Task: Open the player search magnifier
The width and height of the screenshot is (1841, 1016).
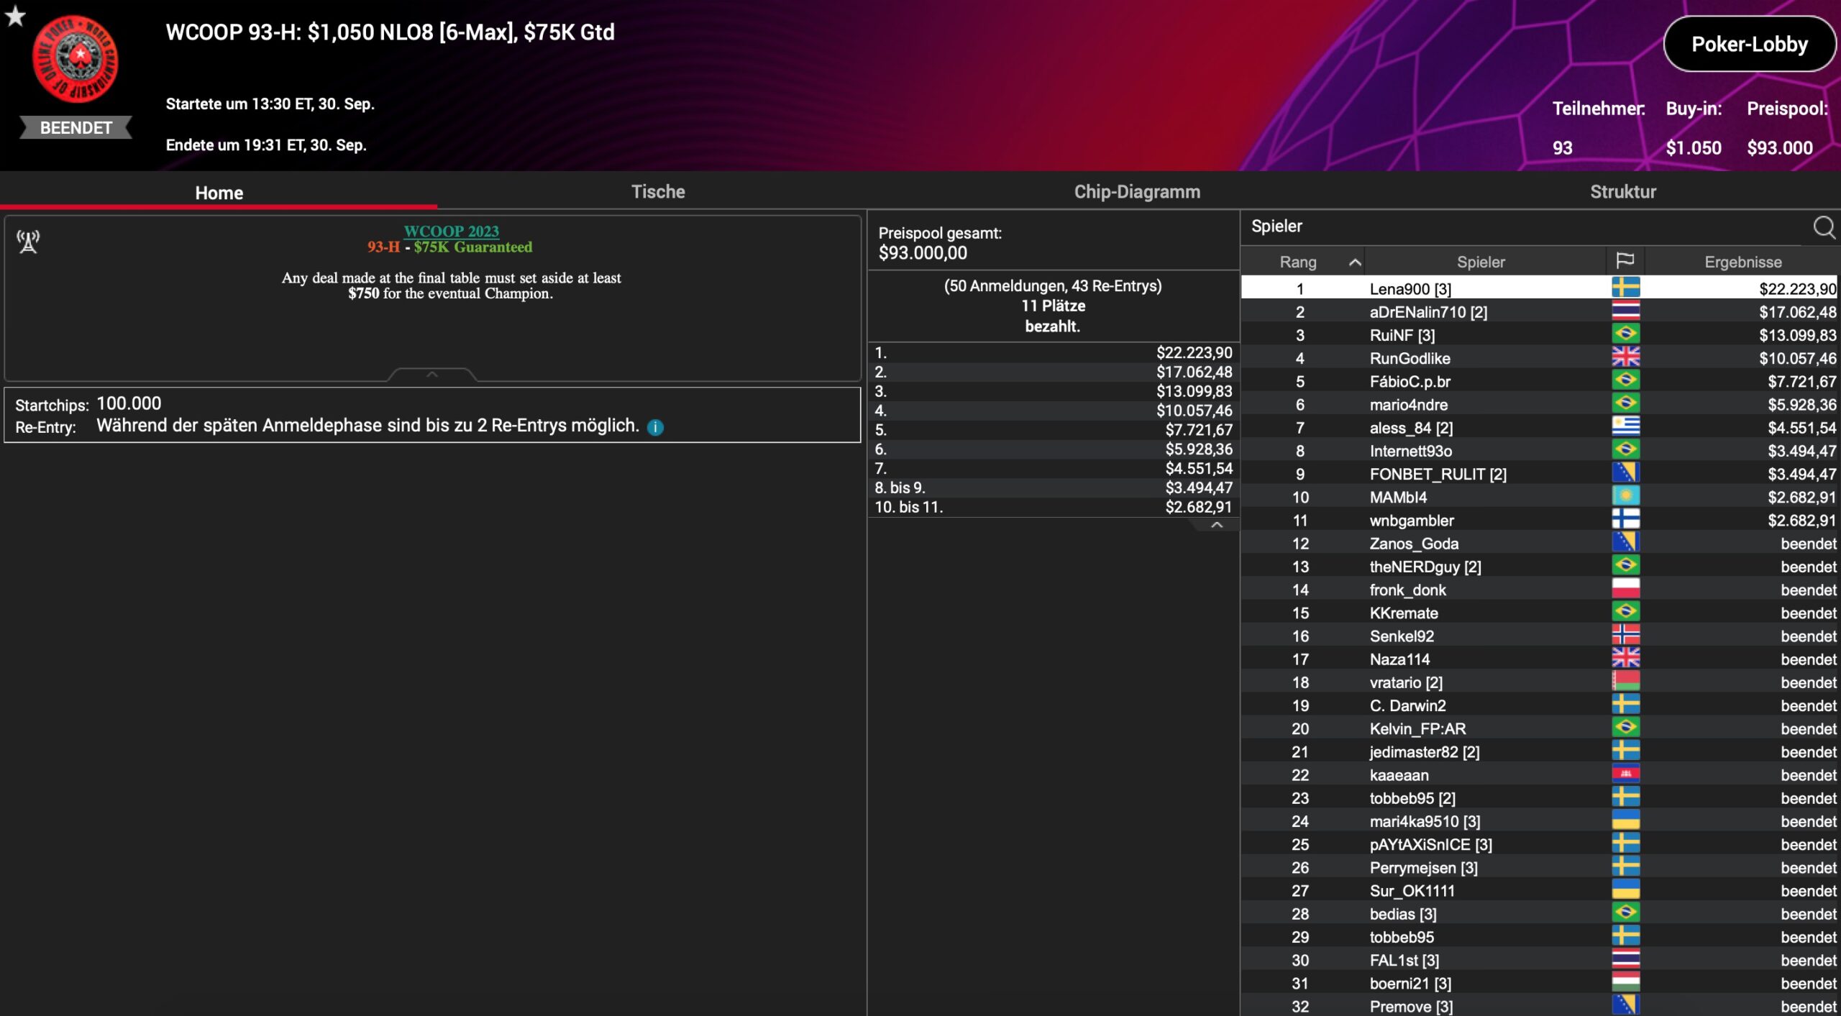Action: 1823,227
